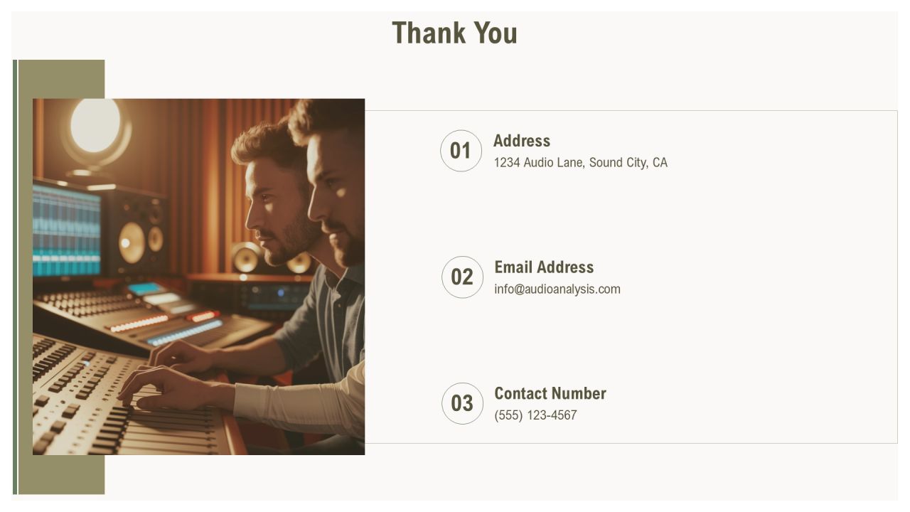Select the Email Address heading
The height and width of the screenshot is (512, 910).
pyautogui.click(x=544, y=267)
